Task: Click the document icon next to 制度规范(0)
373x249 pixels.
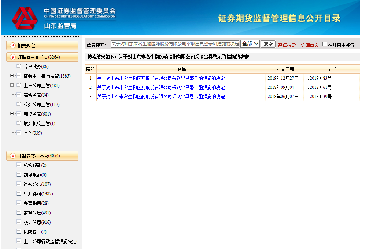Action: [19, 174]
